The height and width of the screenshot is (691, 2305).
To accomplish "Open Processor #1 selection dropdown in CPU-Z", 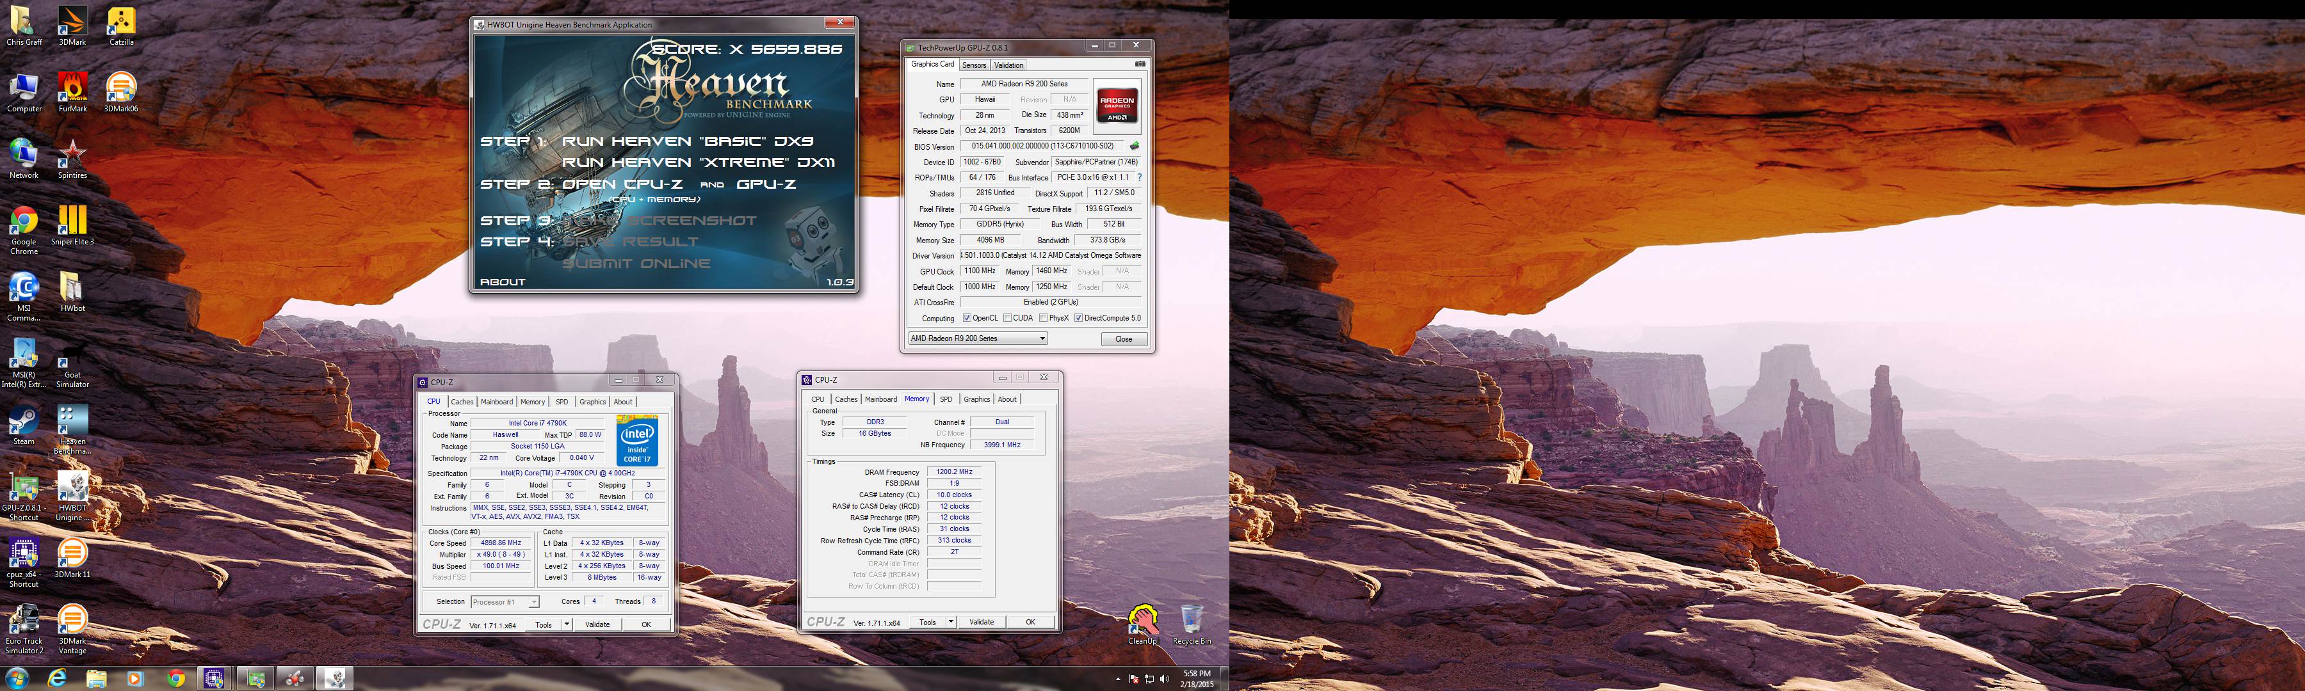I will click(505, 601).
